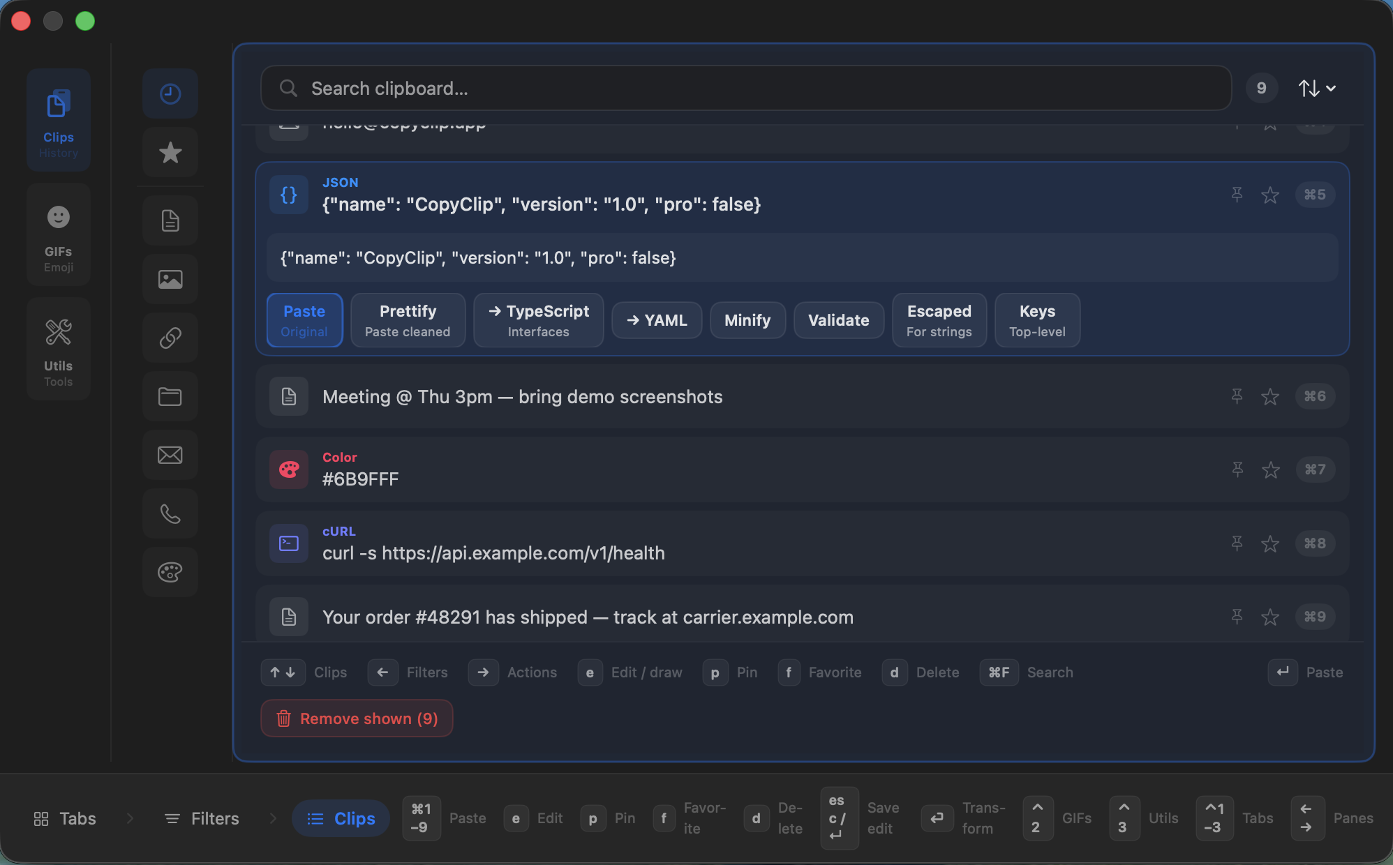The image size is (1393, 865).
Task: Click the clip count badge 9
Action: tap(1262, 88)
